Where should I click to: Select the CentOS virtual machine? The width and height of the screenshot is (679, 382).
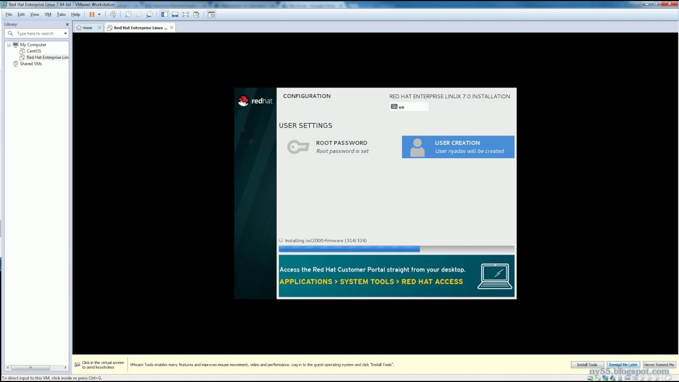click(34, 51)
